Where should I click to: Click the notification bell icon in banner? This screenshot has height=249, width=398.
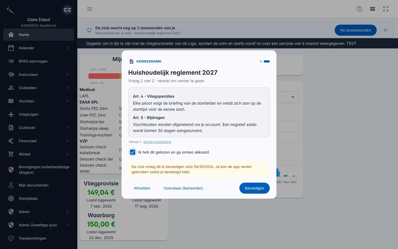click(x=89, y=30)
